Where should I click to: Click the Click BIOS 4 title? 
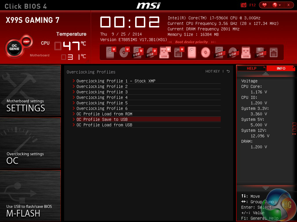(x=26, y=6)
